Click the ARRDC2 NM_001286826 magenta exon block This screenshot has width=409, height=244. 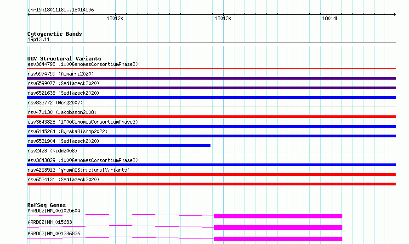(x=278, y=239)
